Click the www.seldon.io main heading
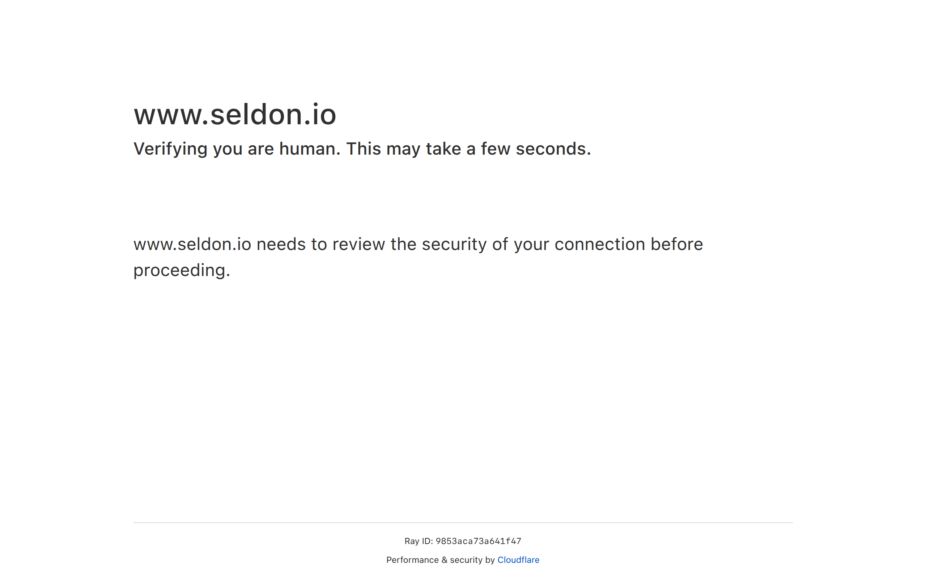Viewport: 926px width, 578px height. coord(234,114)
